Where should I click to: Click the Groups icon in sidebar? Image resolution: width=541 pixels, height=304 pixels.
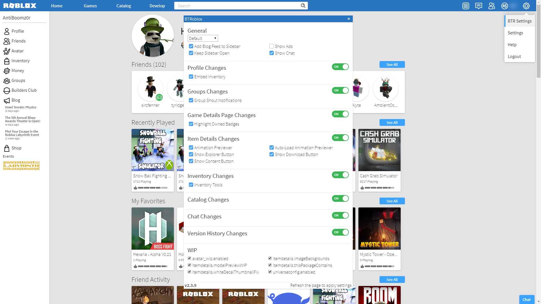click(7, 80)
